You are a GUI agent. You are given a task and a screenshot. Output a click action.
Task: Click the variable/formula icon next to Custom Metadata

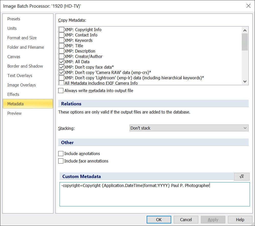tap(242, 177)
